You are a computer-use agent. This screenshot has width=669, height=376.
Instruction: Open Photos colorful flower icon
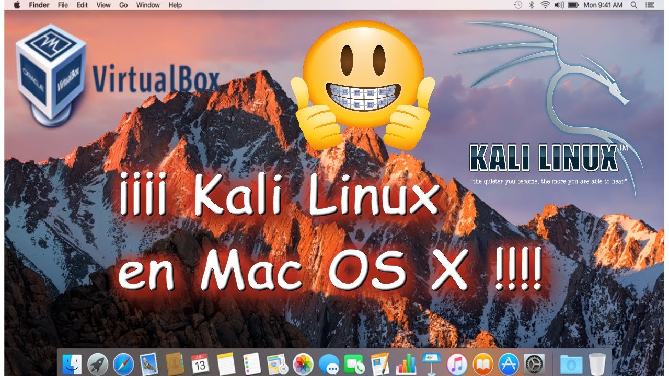click(303, 364)
